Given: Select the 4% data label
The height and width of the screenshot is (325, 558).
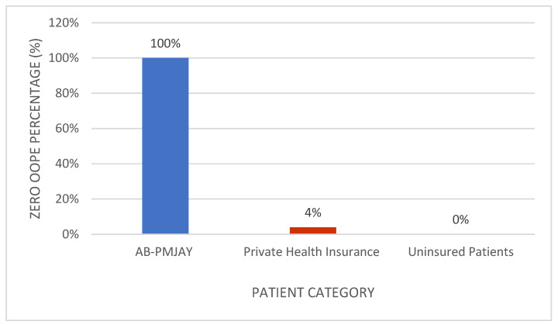Looking at the screenshot, I should pyautogui.click(x=313, y=213).
